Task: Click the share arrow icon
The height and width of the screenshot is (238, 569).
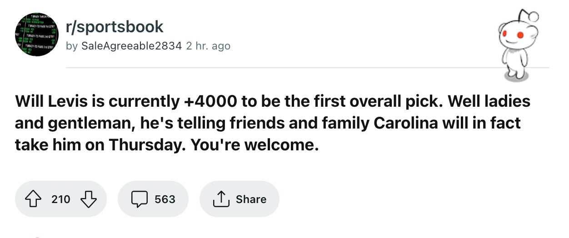Action: pyautogui.click(x=220, y=199)
